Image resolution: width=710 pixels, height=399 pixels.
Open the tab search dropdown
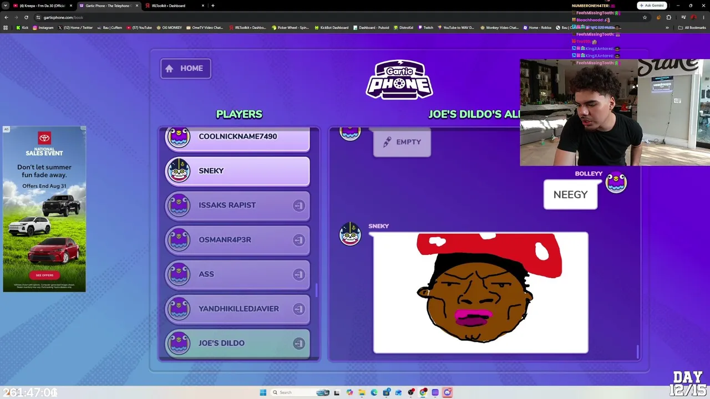coord(5,6)
